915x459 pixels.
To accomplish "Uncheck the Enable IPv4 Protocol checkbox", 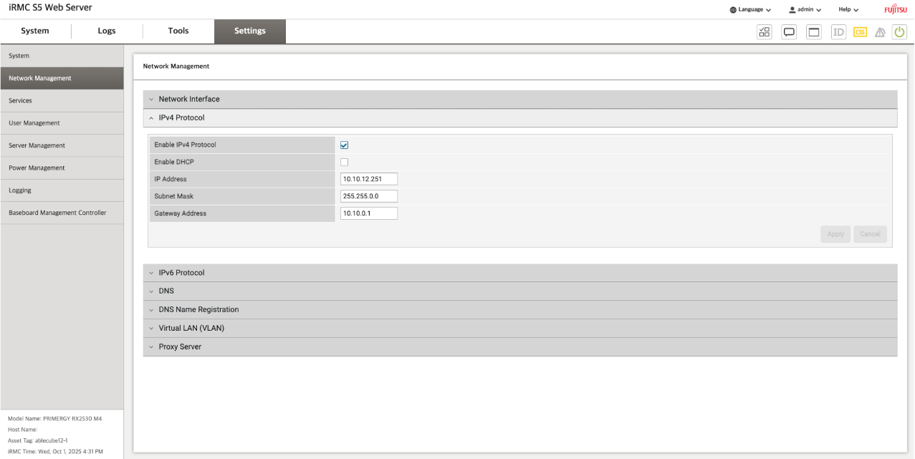I will (345, 145).
